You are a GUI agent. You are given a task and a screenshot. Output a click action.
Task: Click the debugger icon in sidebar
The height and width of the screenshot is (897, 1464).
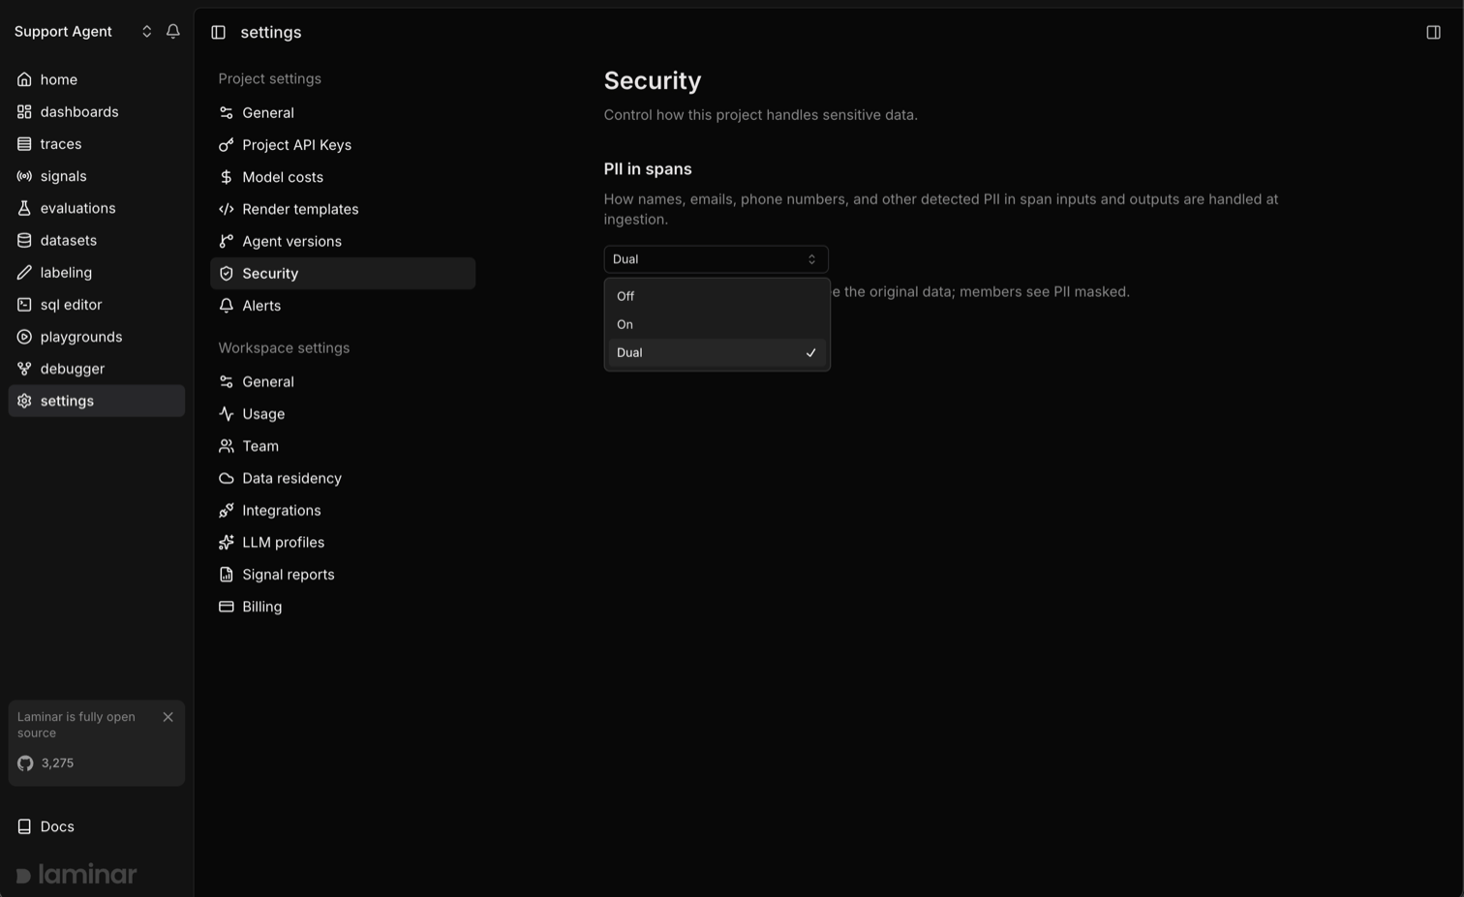(x=24, y=369)
